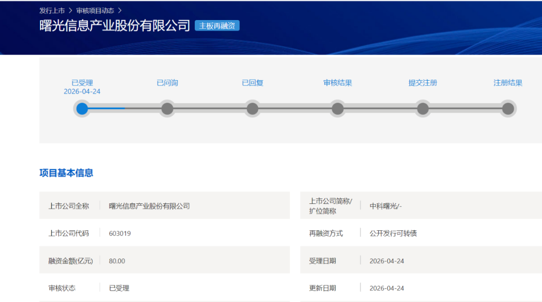Click the 80.00 financing amount value
The image size is (542, 302).
point(117,261)
